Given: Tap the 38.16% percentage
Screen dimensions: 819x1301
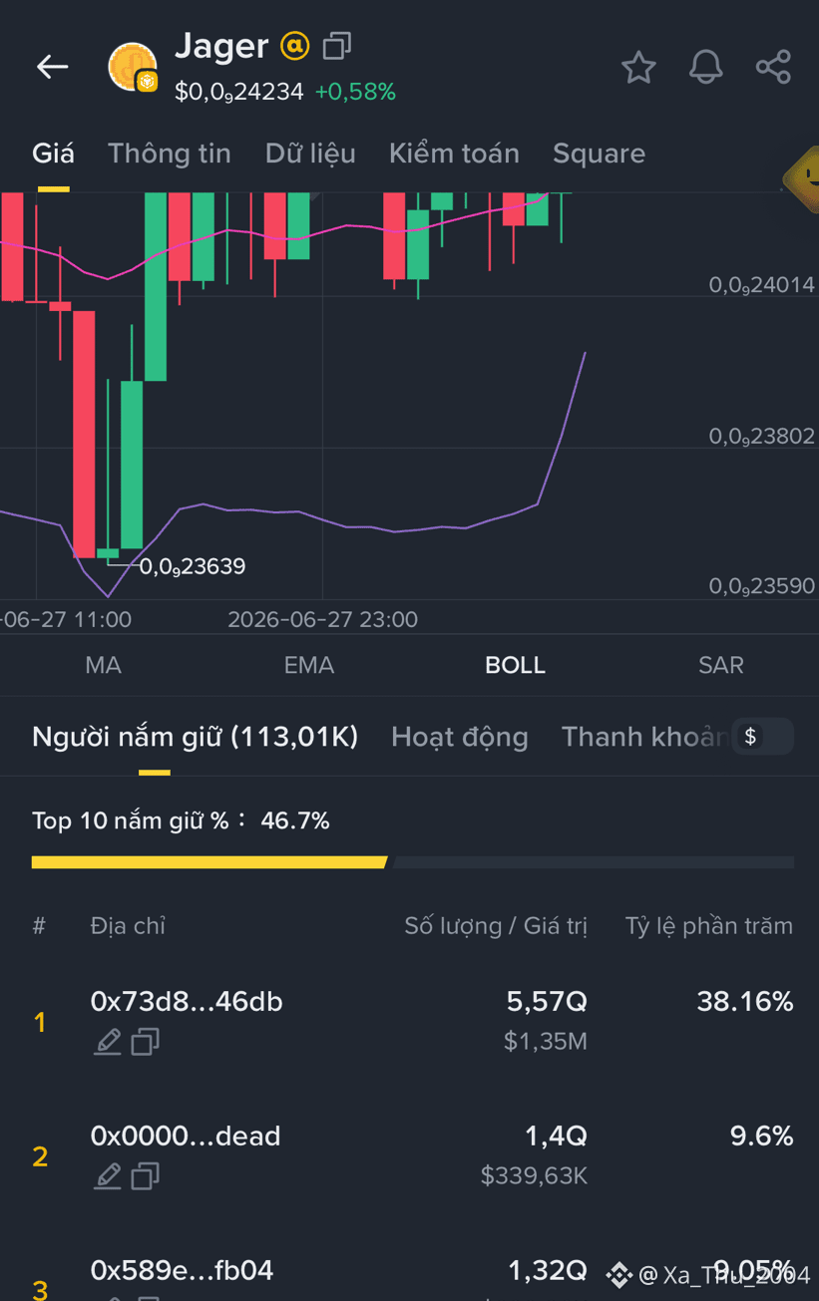Looking at the screenshot, I should pyautogui.click(x=745, y=1001).
